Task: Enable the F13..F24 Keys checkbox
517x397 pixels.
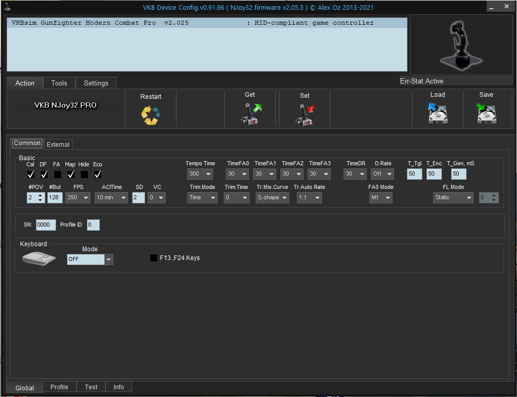Action: tap(154, 258)
